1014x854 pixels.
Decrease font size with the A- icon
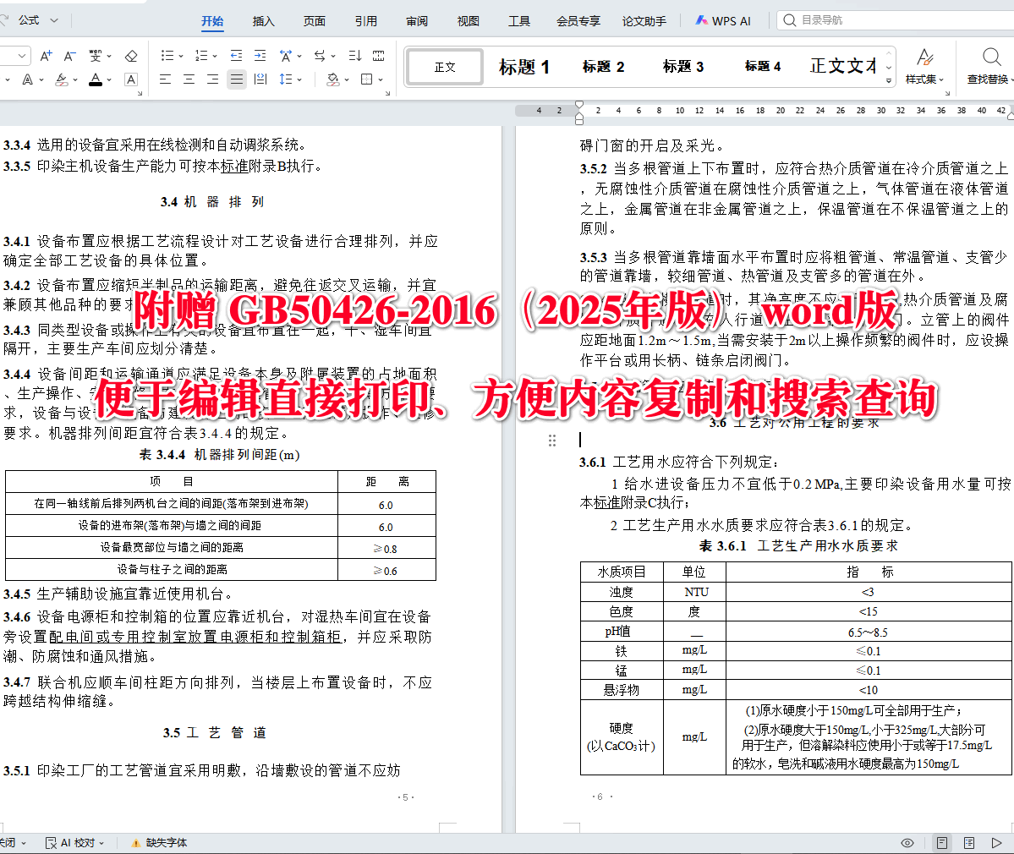click(x=70, y=57)
